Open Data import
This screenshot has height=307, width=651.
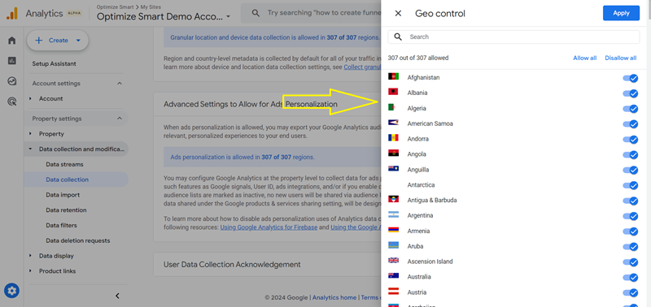point(63,195)
